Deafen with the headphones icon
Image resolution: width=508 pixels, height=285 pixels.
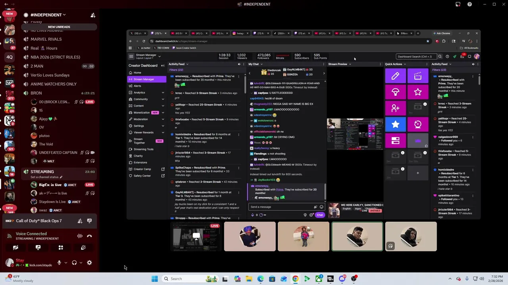74,262
